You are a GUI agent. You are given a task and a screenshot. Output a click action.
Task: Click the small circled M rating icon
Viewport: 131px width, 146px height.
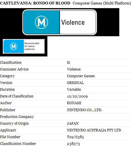(x=14, y=46)
